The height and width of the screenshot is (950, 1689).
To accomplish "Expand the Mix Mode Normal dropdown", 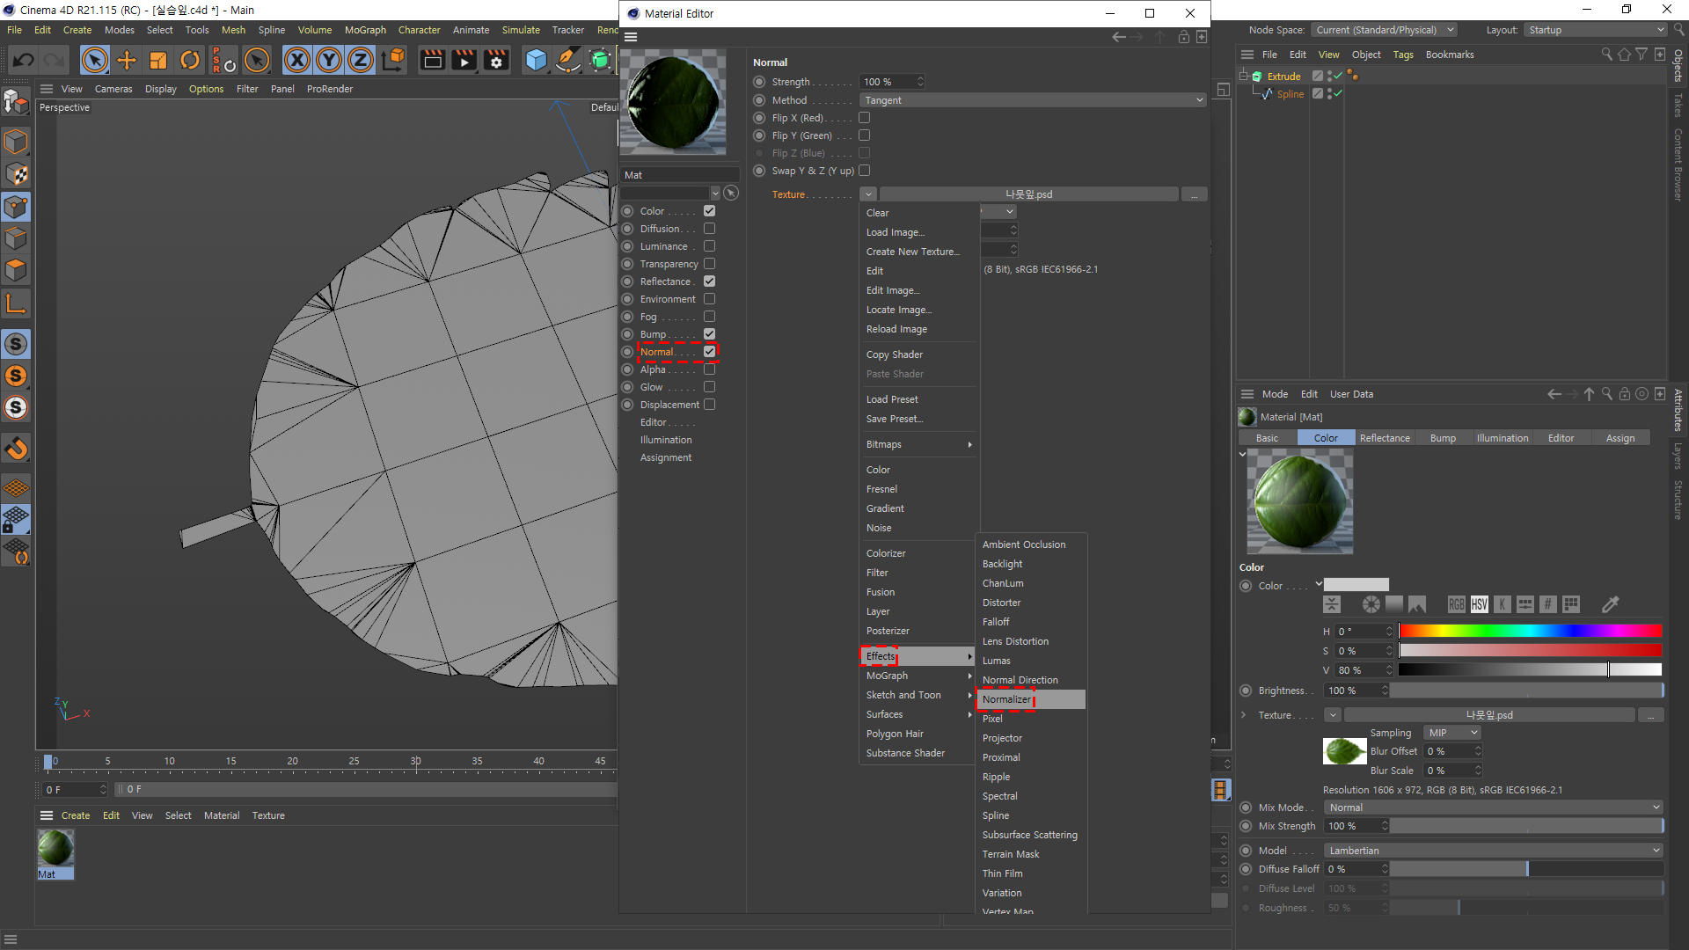I will pyautogui.click(x=1493, y=807).
